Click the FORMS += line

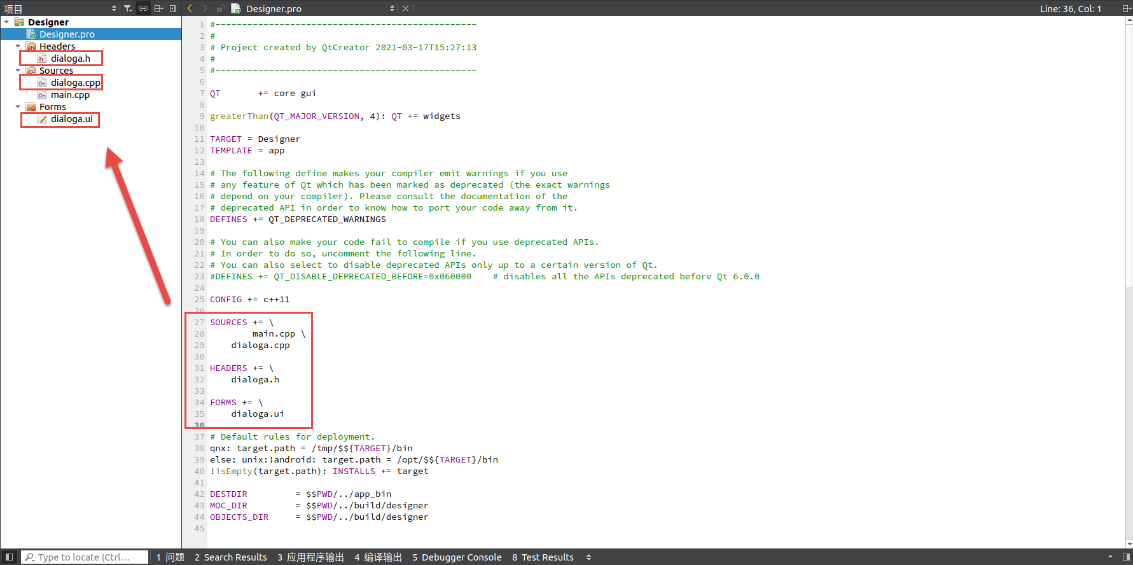(237, 403)
